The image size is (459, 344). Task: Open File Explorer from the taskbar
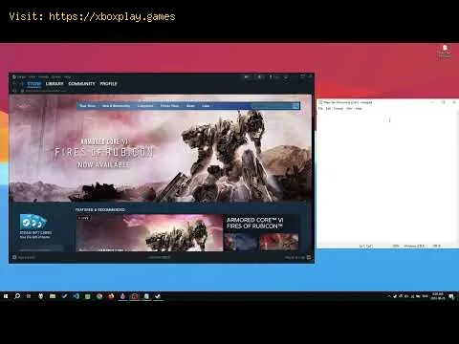pos(53,296)
